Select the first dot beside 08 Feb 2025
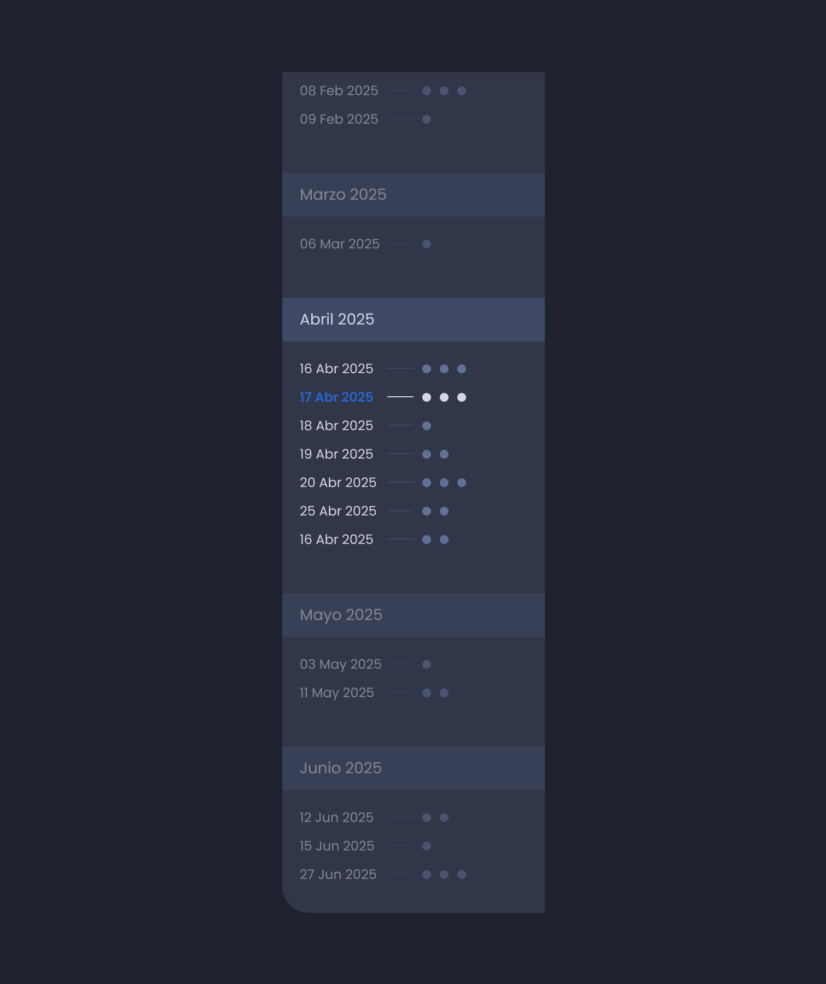 [x=427, y=90]
